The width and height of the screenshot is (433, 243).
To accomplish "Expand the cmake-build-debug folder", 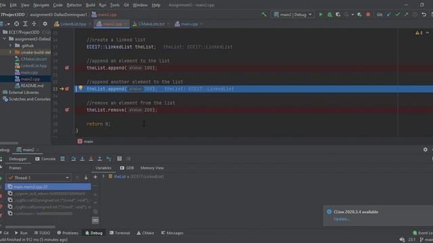I will [x=10, y=52].
